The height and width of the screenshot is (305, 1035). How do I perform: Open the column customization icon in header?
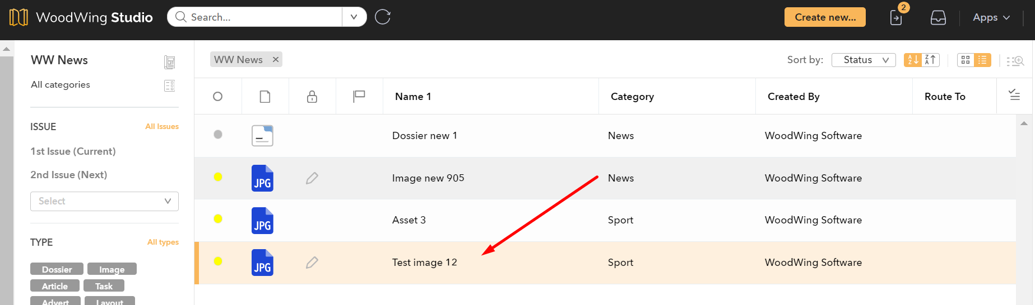(1014, 95)
